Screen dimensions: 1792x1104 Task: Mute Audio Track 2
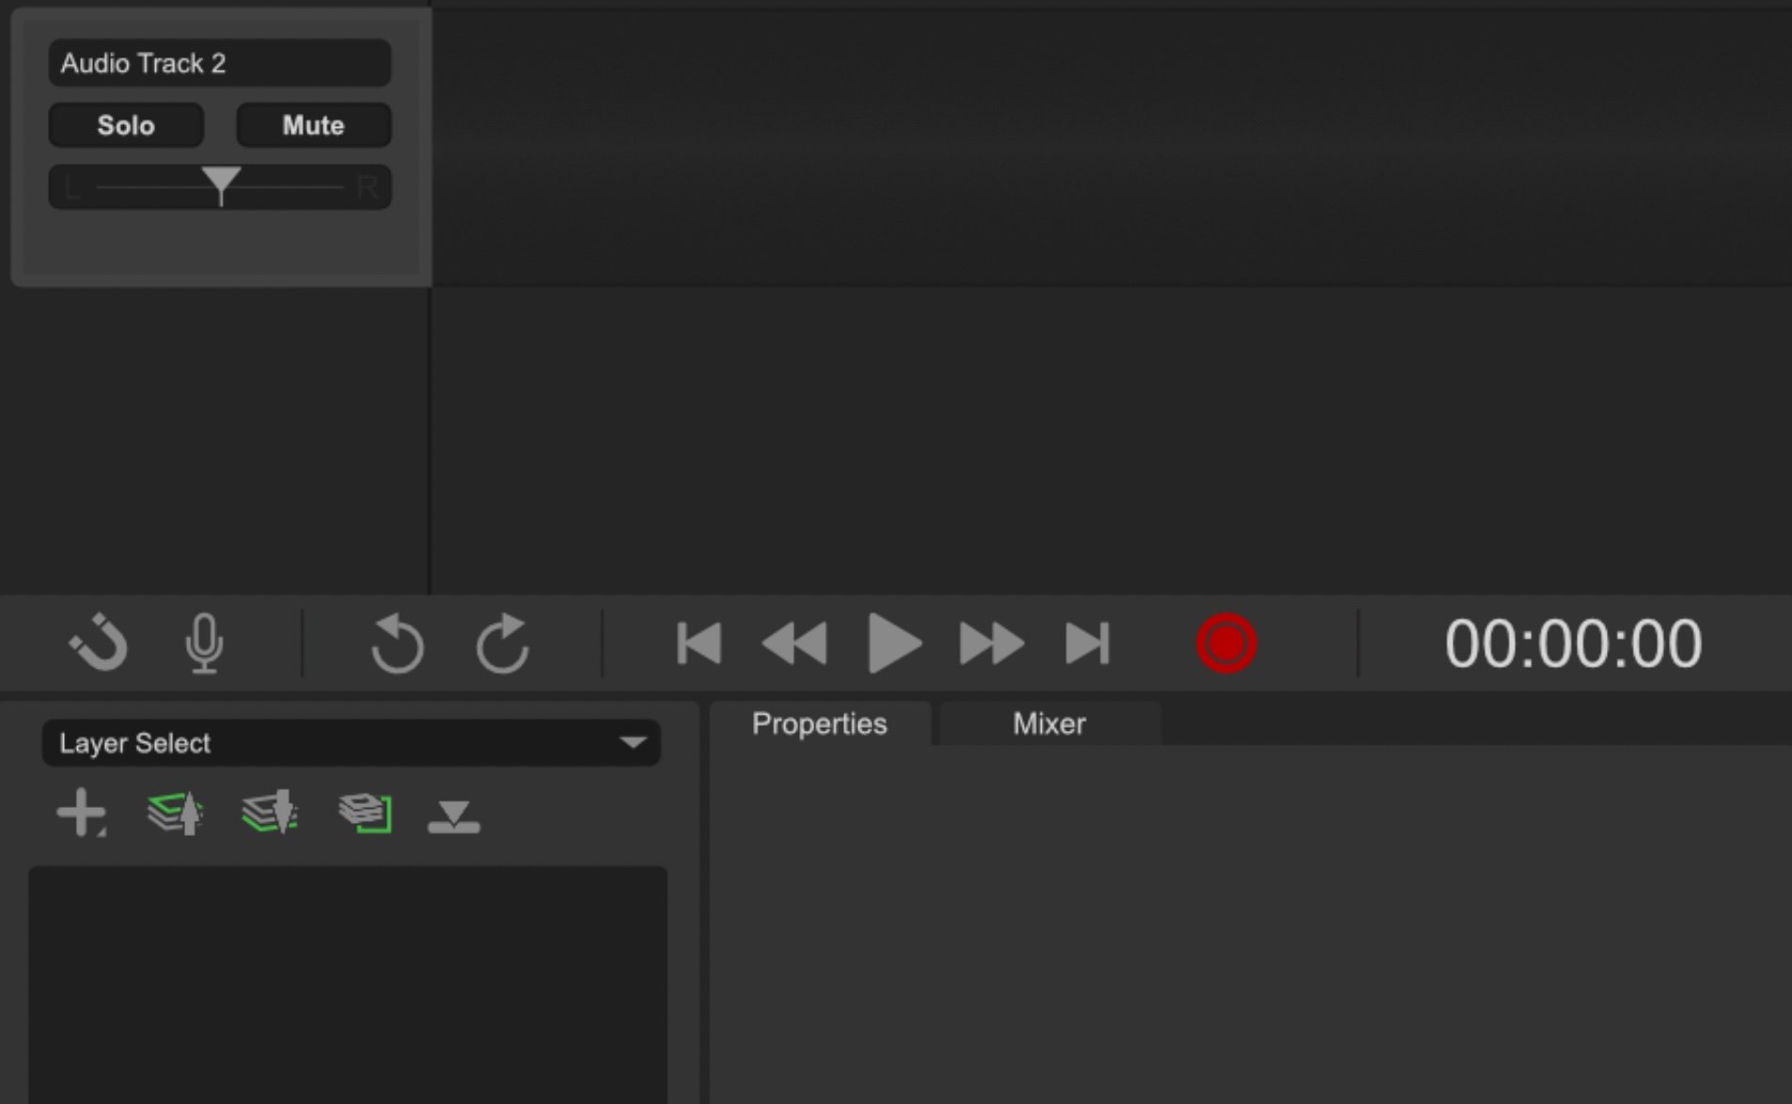click(x=313, y=125)
